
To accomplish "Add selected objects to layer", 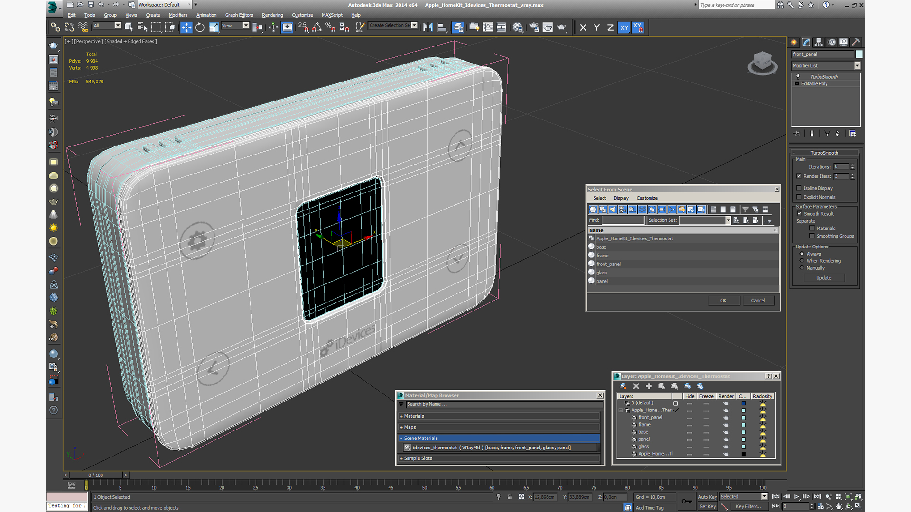I will click(649, 386).
